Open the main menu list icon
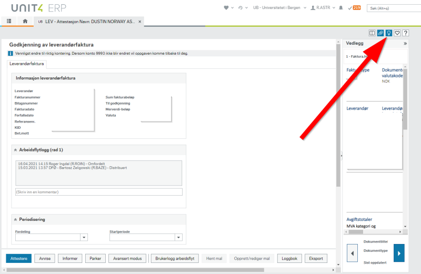The height and width of the screenshot is (274, 421). click(x=9, y=21)
